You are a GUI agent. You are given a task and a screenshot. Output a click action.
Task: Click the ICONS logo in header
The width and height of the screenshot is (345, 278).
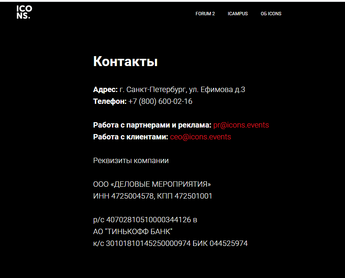pyautogui.click(x=23, y=13)
